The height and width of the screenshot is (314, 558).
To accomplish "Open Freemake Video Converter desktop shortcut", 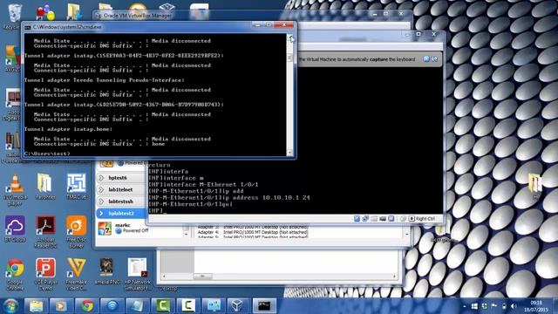I will [76, 273].
